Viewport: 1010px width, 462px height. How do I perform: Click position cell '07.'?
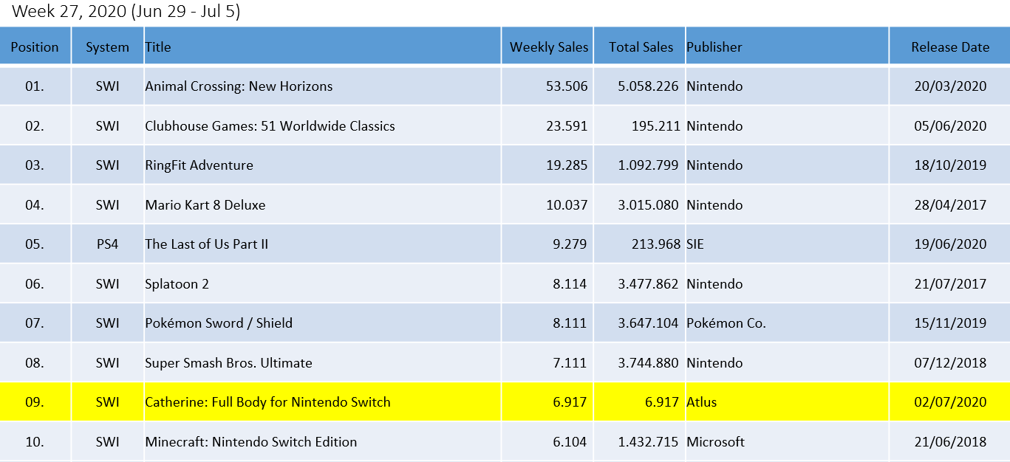click(35, 323)
